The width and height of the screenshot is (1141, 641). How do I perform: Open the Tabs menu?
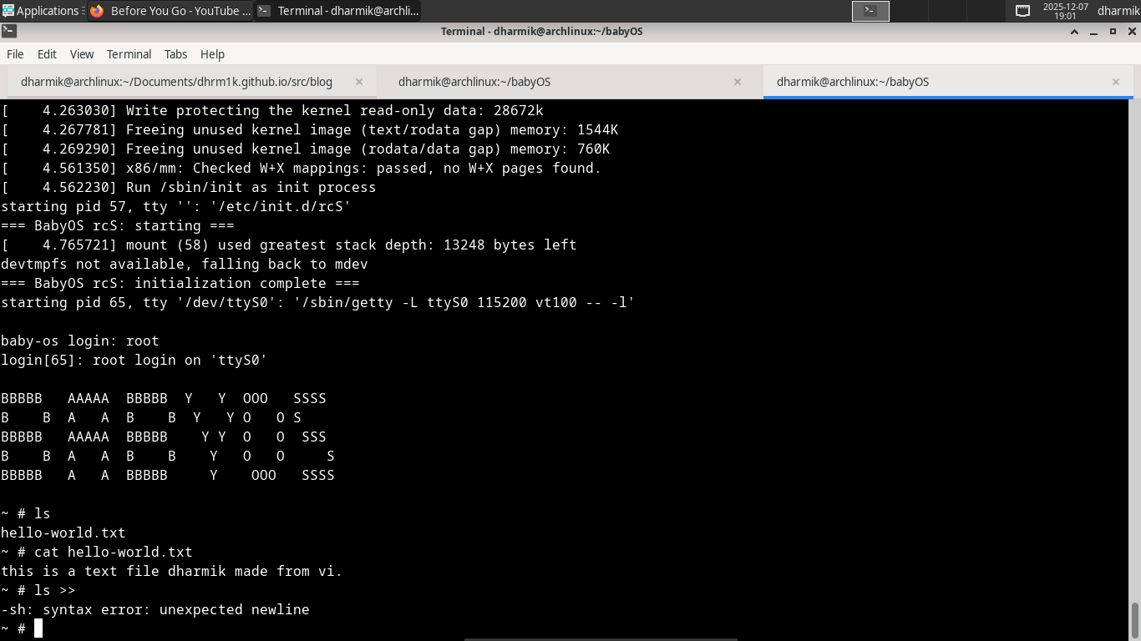pyautogui.click(x=175, y=54)
